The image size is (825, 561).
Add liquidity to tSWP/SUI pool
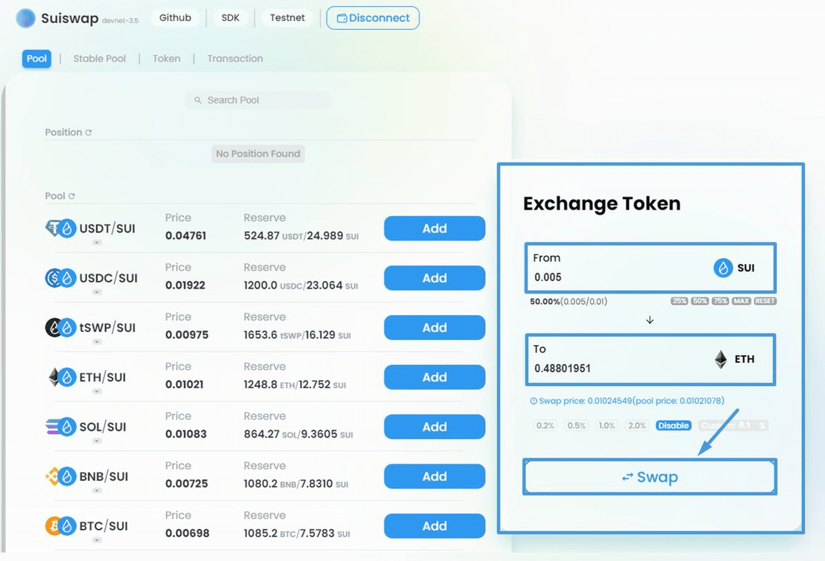point(434,328)
